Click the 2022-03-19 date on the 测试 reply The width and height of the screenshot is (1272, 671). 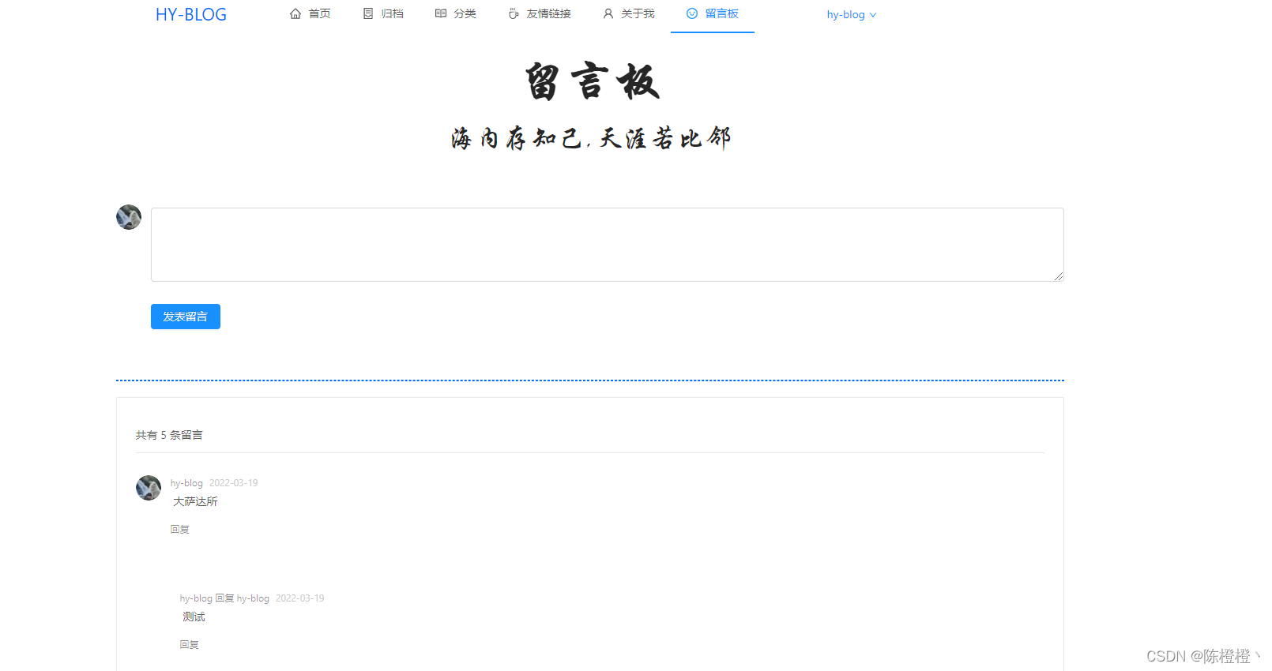pos(300,598)
